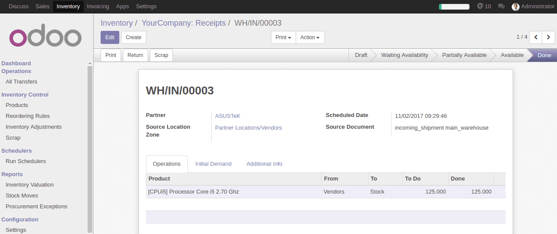Open the Discuss menu
Image resolution: width=557 pixels, height=234 pixels.
[x=19, y=7]
